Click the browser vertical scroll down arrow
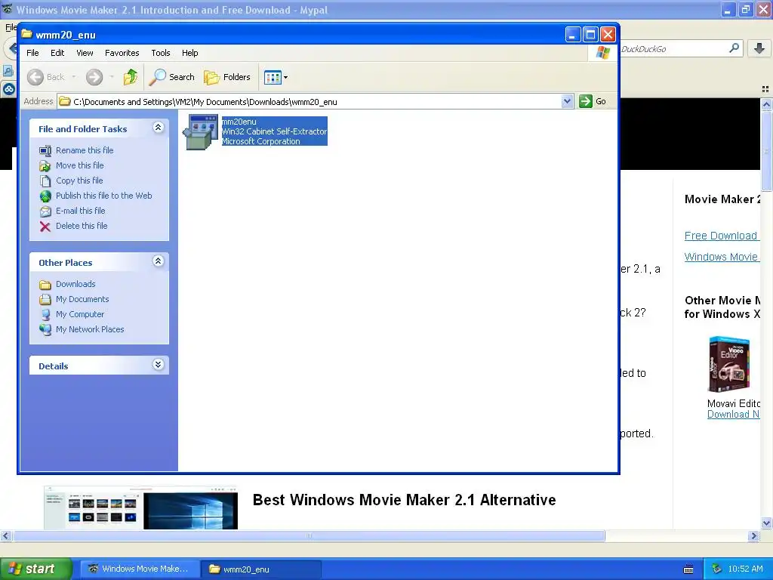773x580 pixels. (x=766, y=523)
